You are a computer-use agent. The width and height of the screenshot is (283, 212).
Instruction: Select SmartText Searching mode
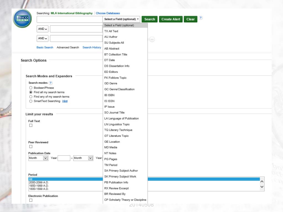[31, 101]
